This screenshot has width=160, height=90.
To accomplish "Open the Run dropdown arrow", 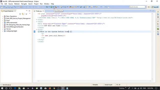I will 53,7.
